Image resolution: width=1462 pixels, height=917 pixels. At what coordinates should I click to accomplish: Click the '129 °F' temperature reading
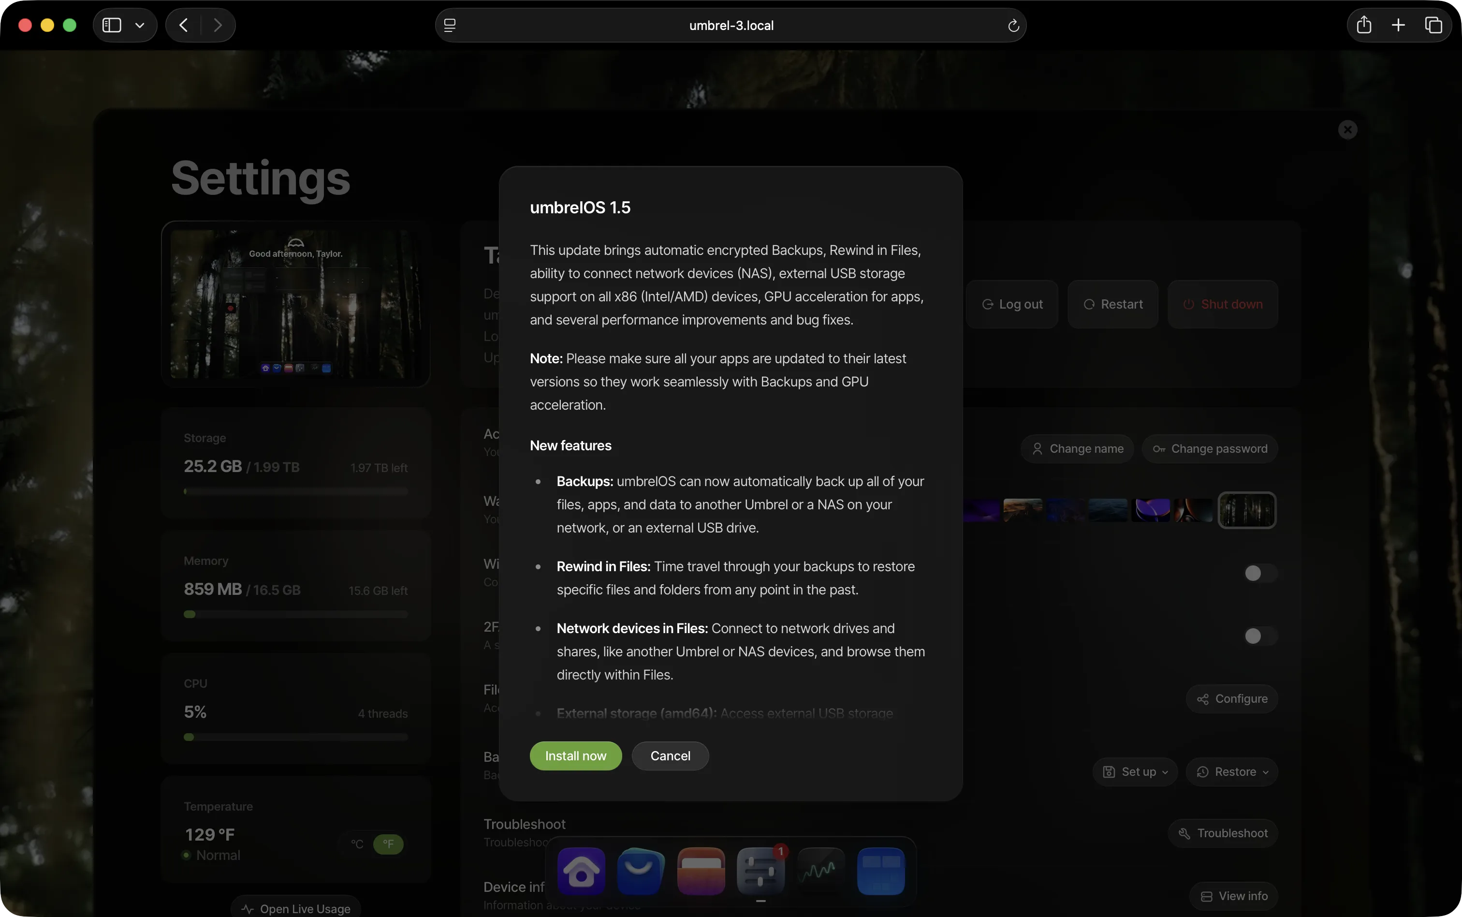(x=210, y=834)
